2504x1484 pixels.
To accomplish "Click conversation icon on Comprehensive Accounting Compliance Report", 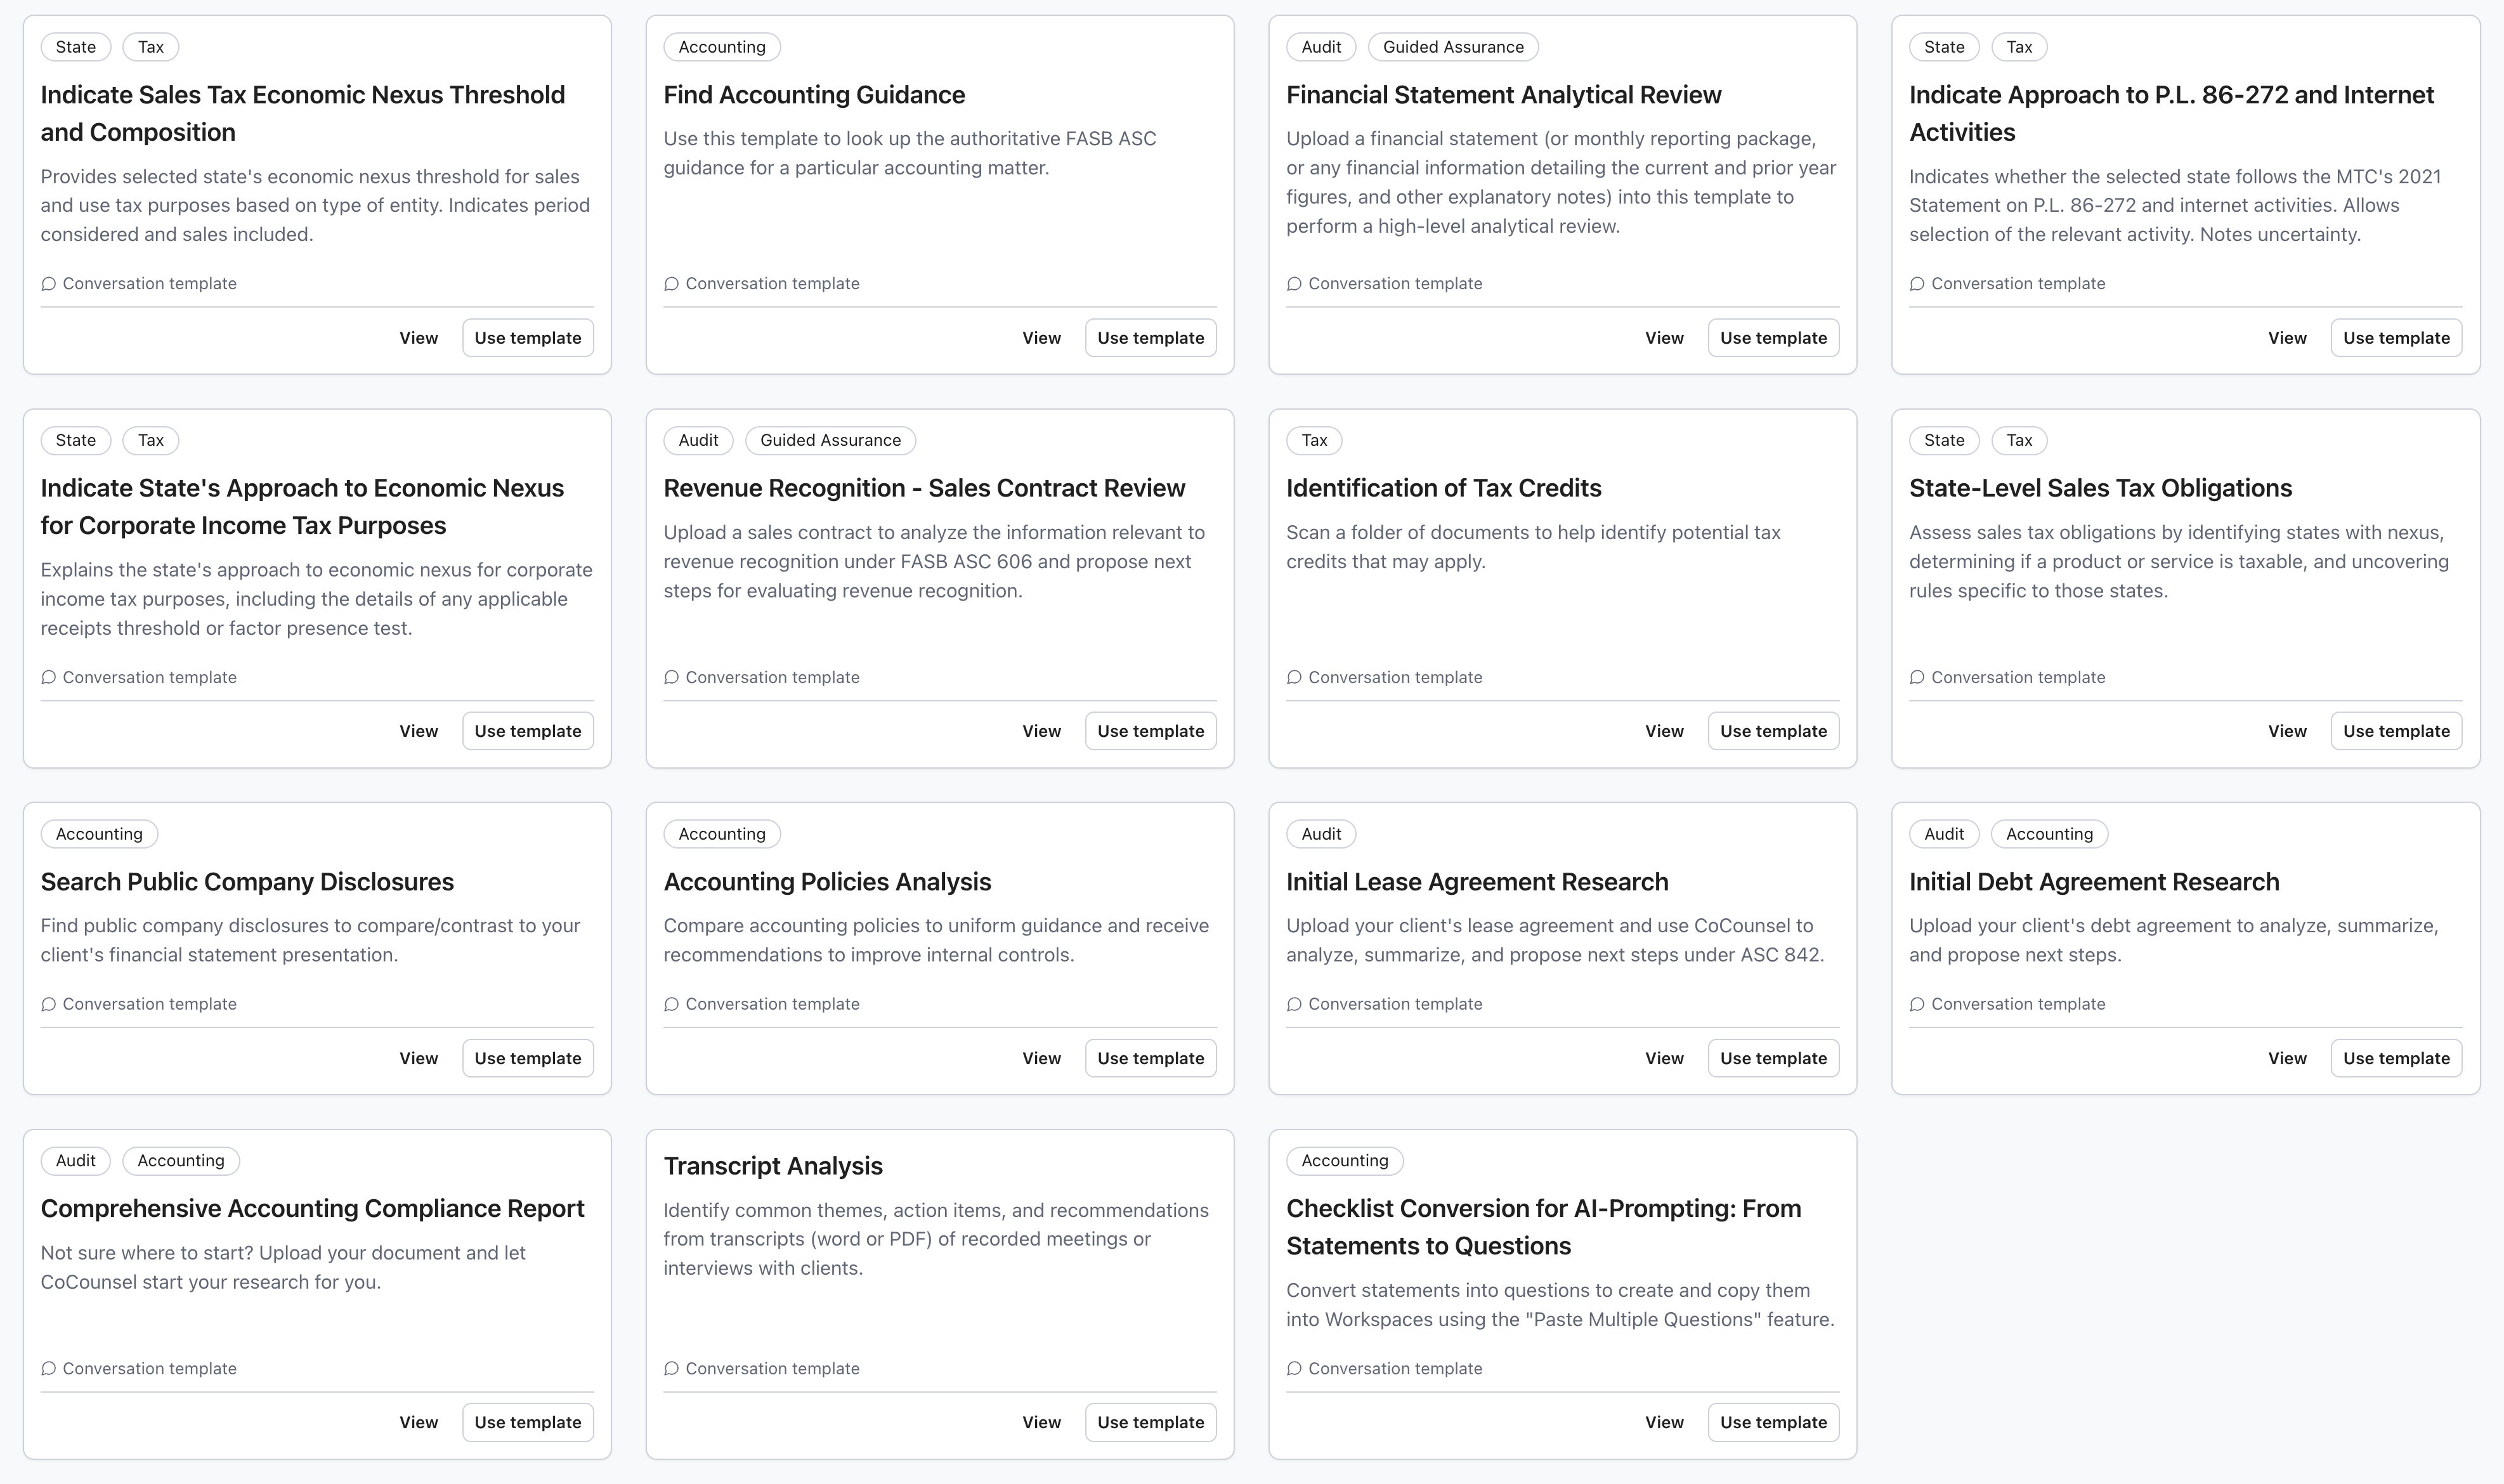I will [48, 1368].
